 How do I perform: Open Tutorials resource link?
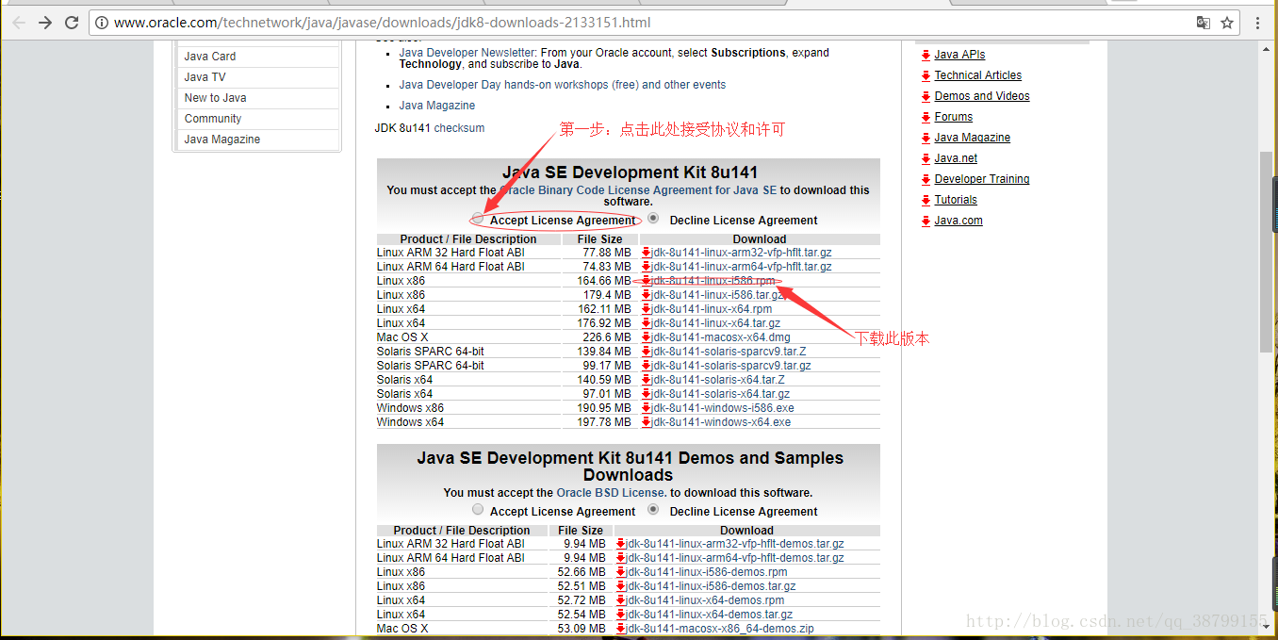coord(956,200)
